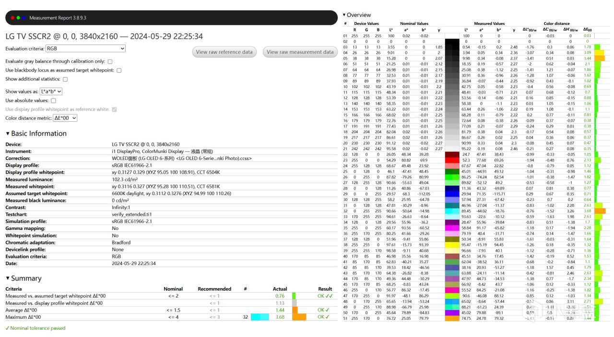Click the page heading LG TV SSCR2 title
The width and height of the screenshot is (614, 337).
coord(104,36)
